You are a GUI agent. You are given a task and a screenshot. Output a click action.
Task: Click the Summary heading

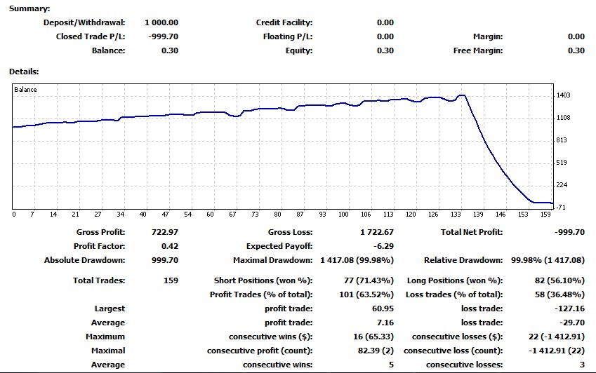pos(29,8)
